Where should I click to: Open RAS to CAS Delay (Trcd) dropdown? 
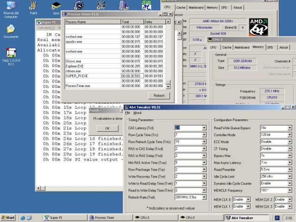tap(204, 149)
